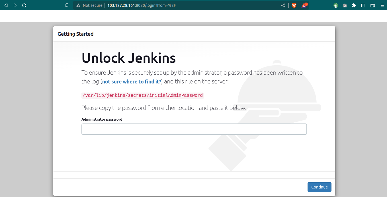Toggle the browser sidebar panel icon

[363, 5]
